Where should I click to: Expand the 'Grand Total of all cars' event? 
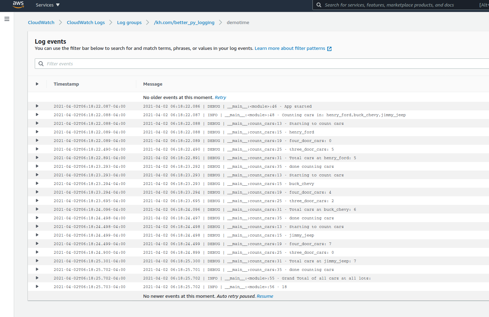coord(37,278)
